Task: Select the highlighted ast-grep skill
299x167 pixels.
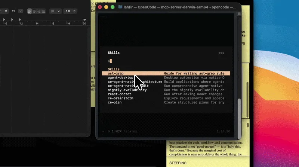Action: [166, 73]
